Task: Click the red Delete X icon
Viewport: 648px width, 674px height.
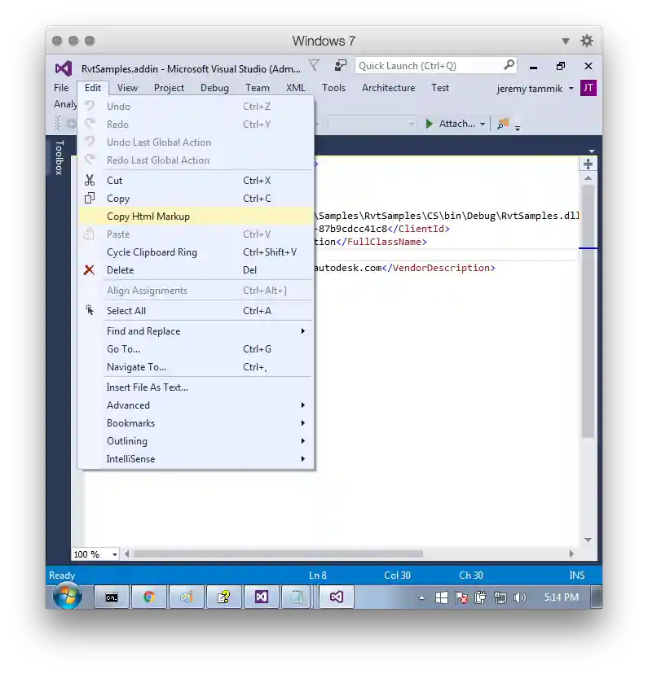Action: click(x=90, y=270)
